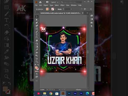The image size is (128, 96).
Task: Close the UZAIR KHAN document tab
Action: coord(83,13)
